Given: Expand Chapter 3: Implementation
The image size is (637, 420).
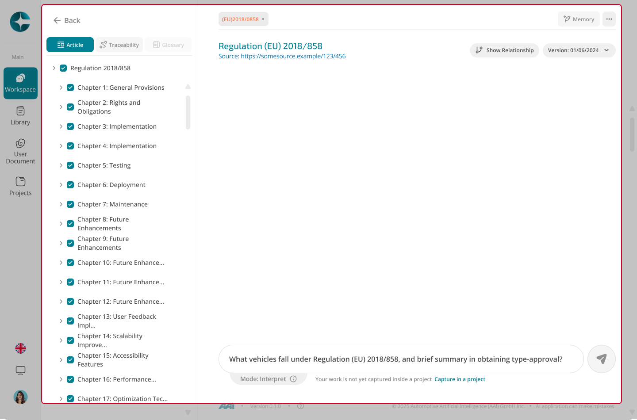Looking at the screenshot, I should [x=61, y=126].
